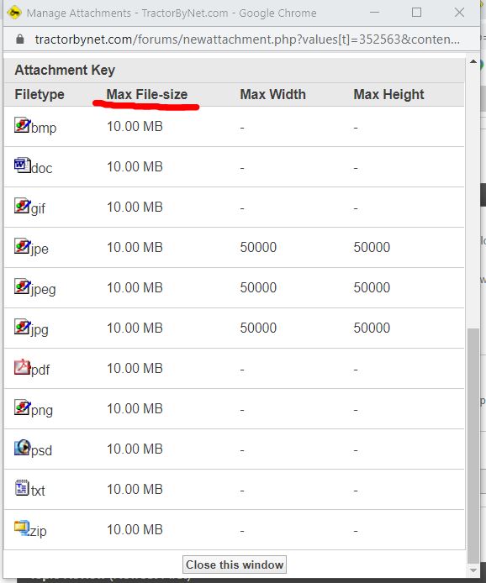Click the 10.00 MB value for psd
486x583 pixels.
tap(135, 449)
